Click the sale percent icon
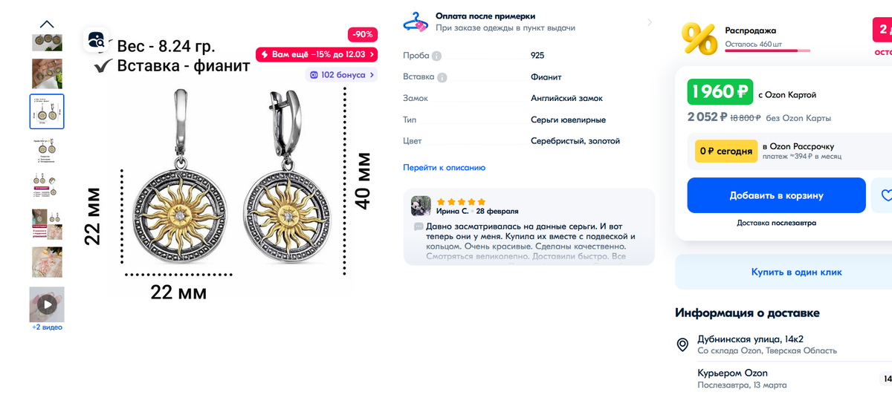The image size is (892, 395). [699, 38]
